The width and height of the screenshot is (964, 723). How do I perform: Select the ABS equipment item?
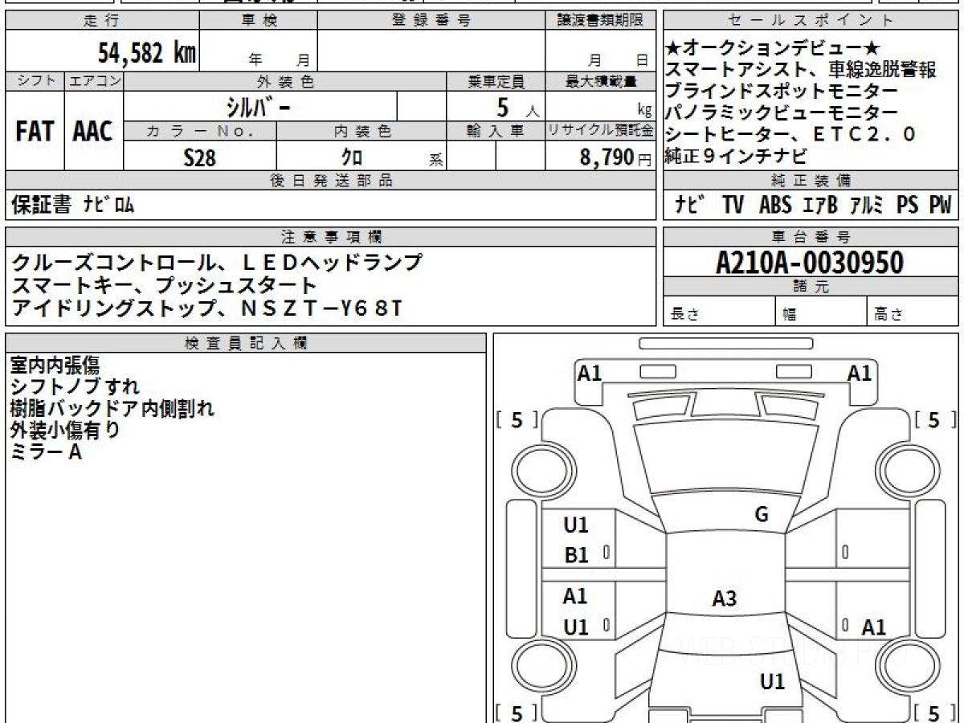click(x=775, y=206)
